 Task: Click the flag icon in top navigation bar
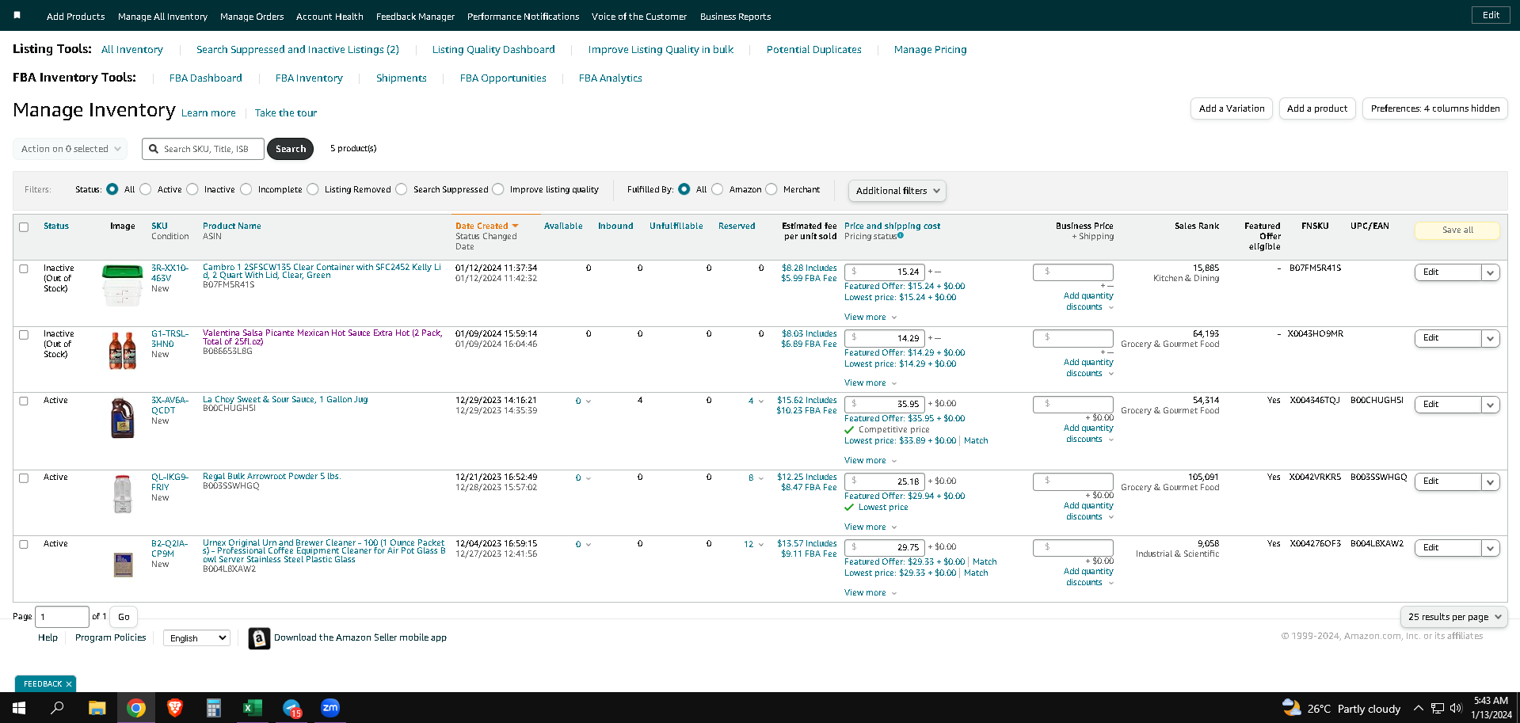17,15
